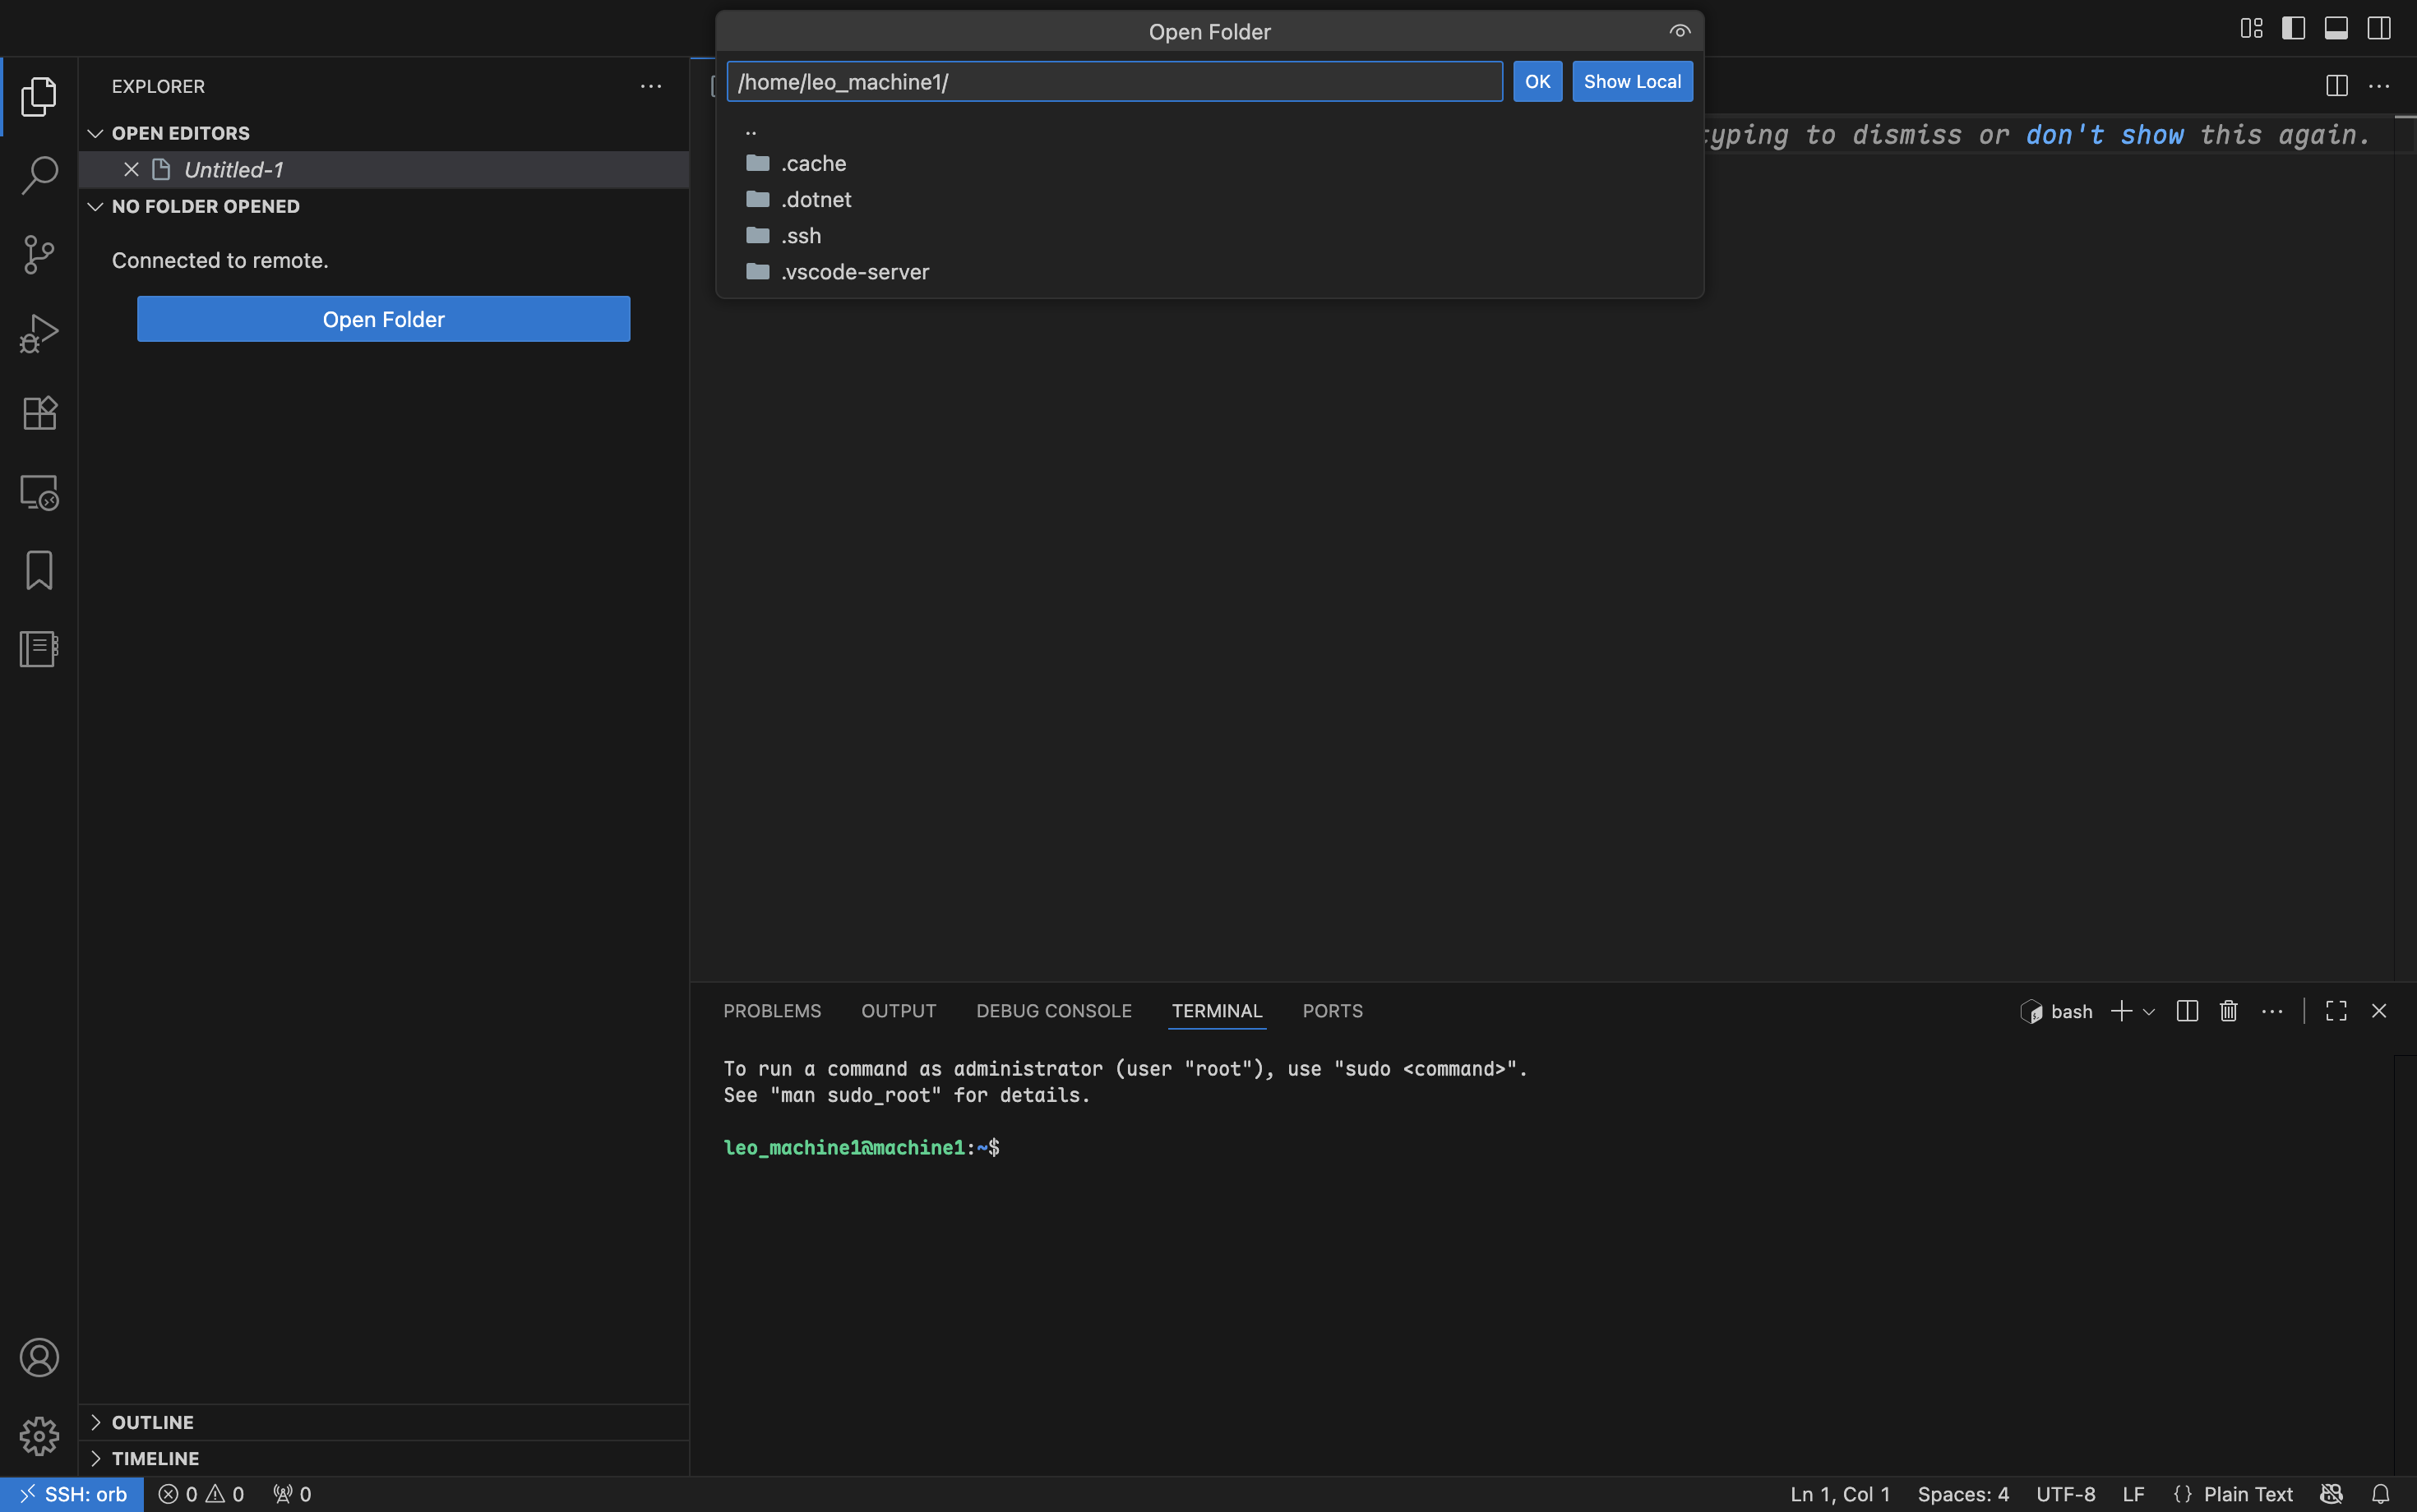The height and width of the screenshot is (1512, 2417).
Task: Open the Extensions view
Action: point(39,413)
